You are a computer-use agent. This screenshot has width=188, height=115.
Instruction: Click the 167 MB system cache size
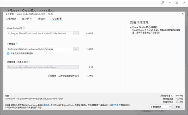point(90,76)
